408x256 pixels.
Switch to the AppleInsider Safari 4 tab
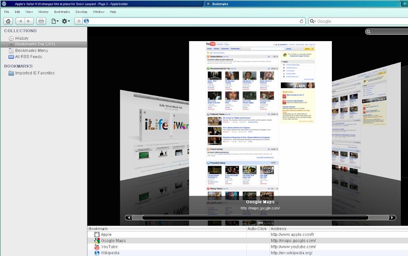click(x=102, y=4)
